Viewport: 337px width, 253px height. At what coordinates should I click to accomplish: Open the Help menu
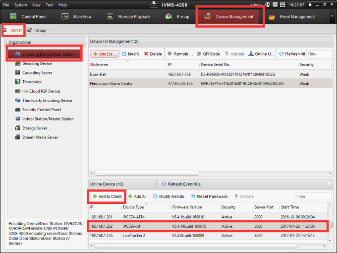tap(62, 4)
